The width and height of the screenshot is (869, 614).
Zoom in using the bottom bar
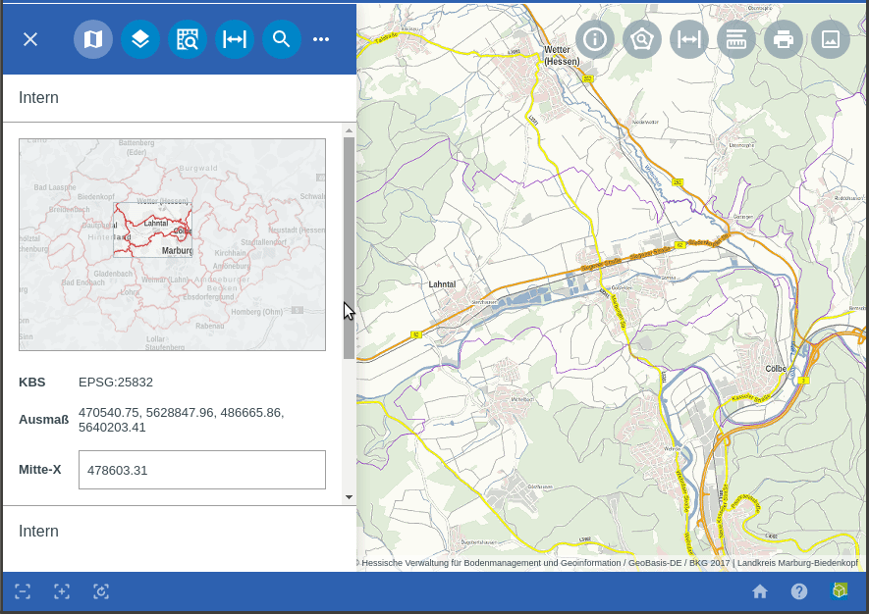[x=62, y=591]
